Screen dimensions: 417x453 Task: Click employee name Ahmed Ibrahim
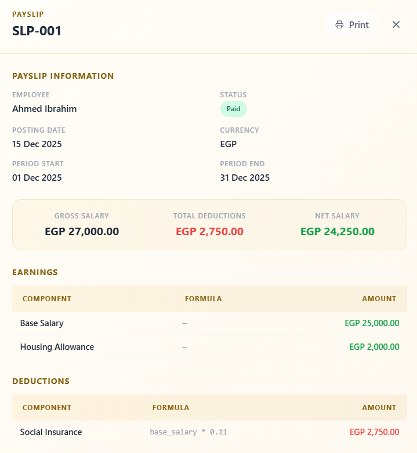(x=45, y=109)
